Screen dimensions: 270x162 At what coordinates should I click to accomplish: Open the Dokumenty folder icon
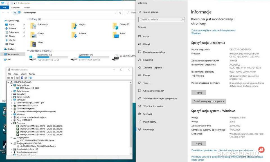point(33,26)
